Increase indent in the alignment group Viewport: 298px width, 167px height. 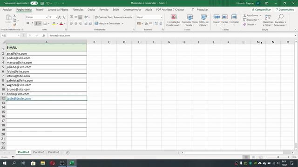click(90, 23)
